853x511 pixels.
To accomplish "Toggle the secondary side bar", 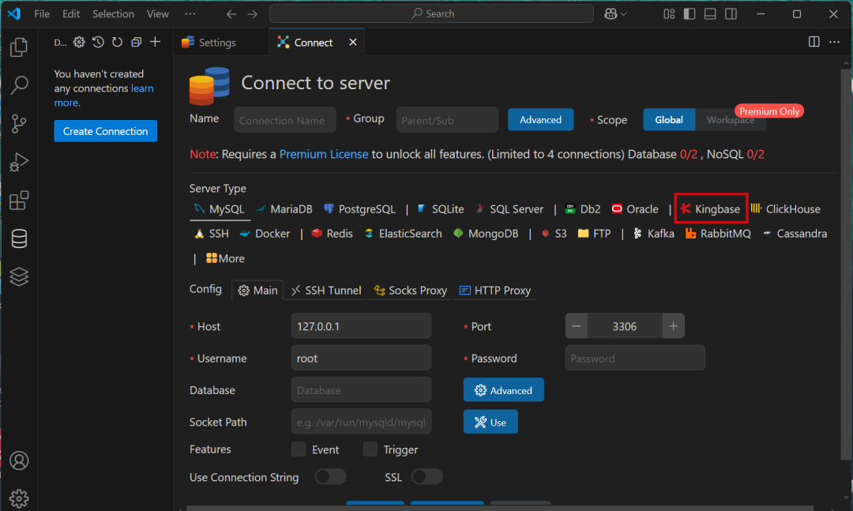I will tap(731, 13).
